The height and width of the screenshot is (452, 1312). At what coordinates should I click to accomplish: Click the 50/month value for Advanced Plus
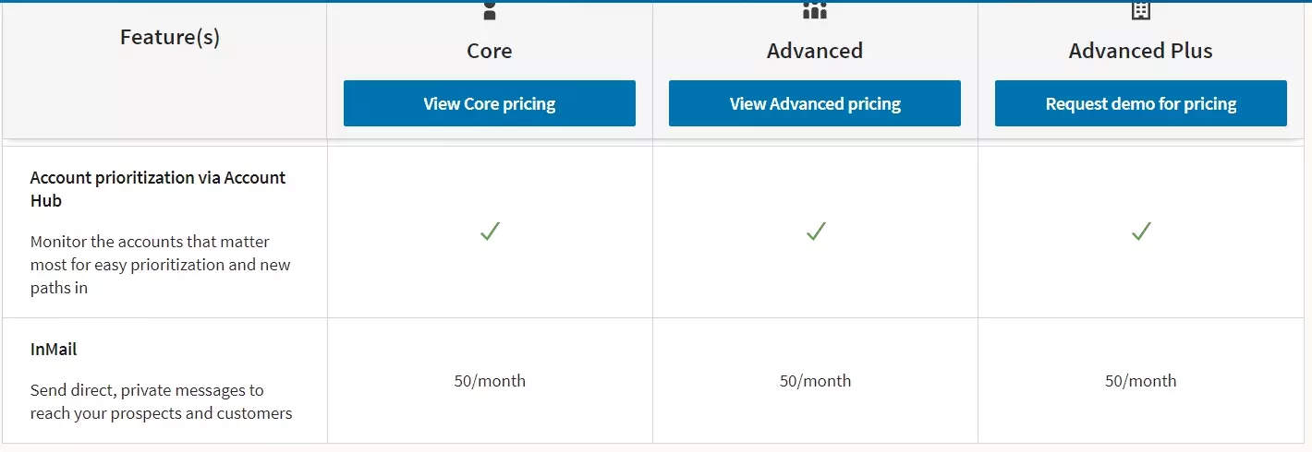click(x=1141, y=381)
